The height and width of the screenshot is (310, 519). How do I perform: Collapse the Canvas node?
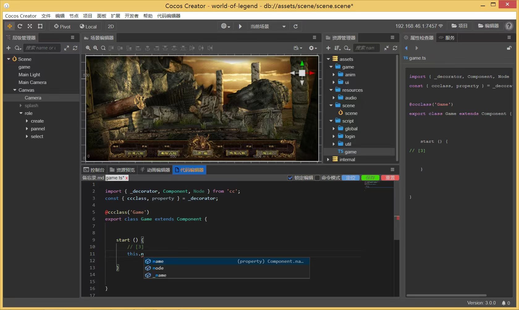click(x=15, y=90)
